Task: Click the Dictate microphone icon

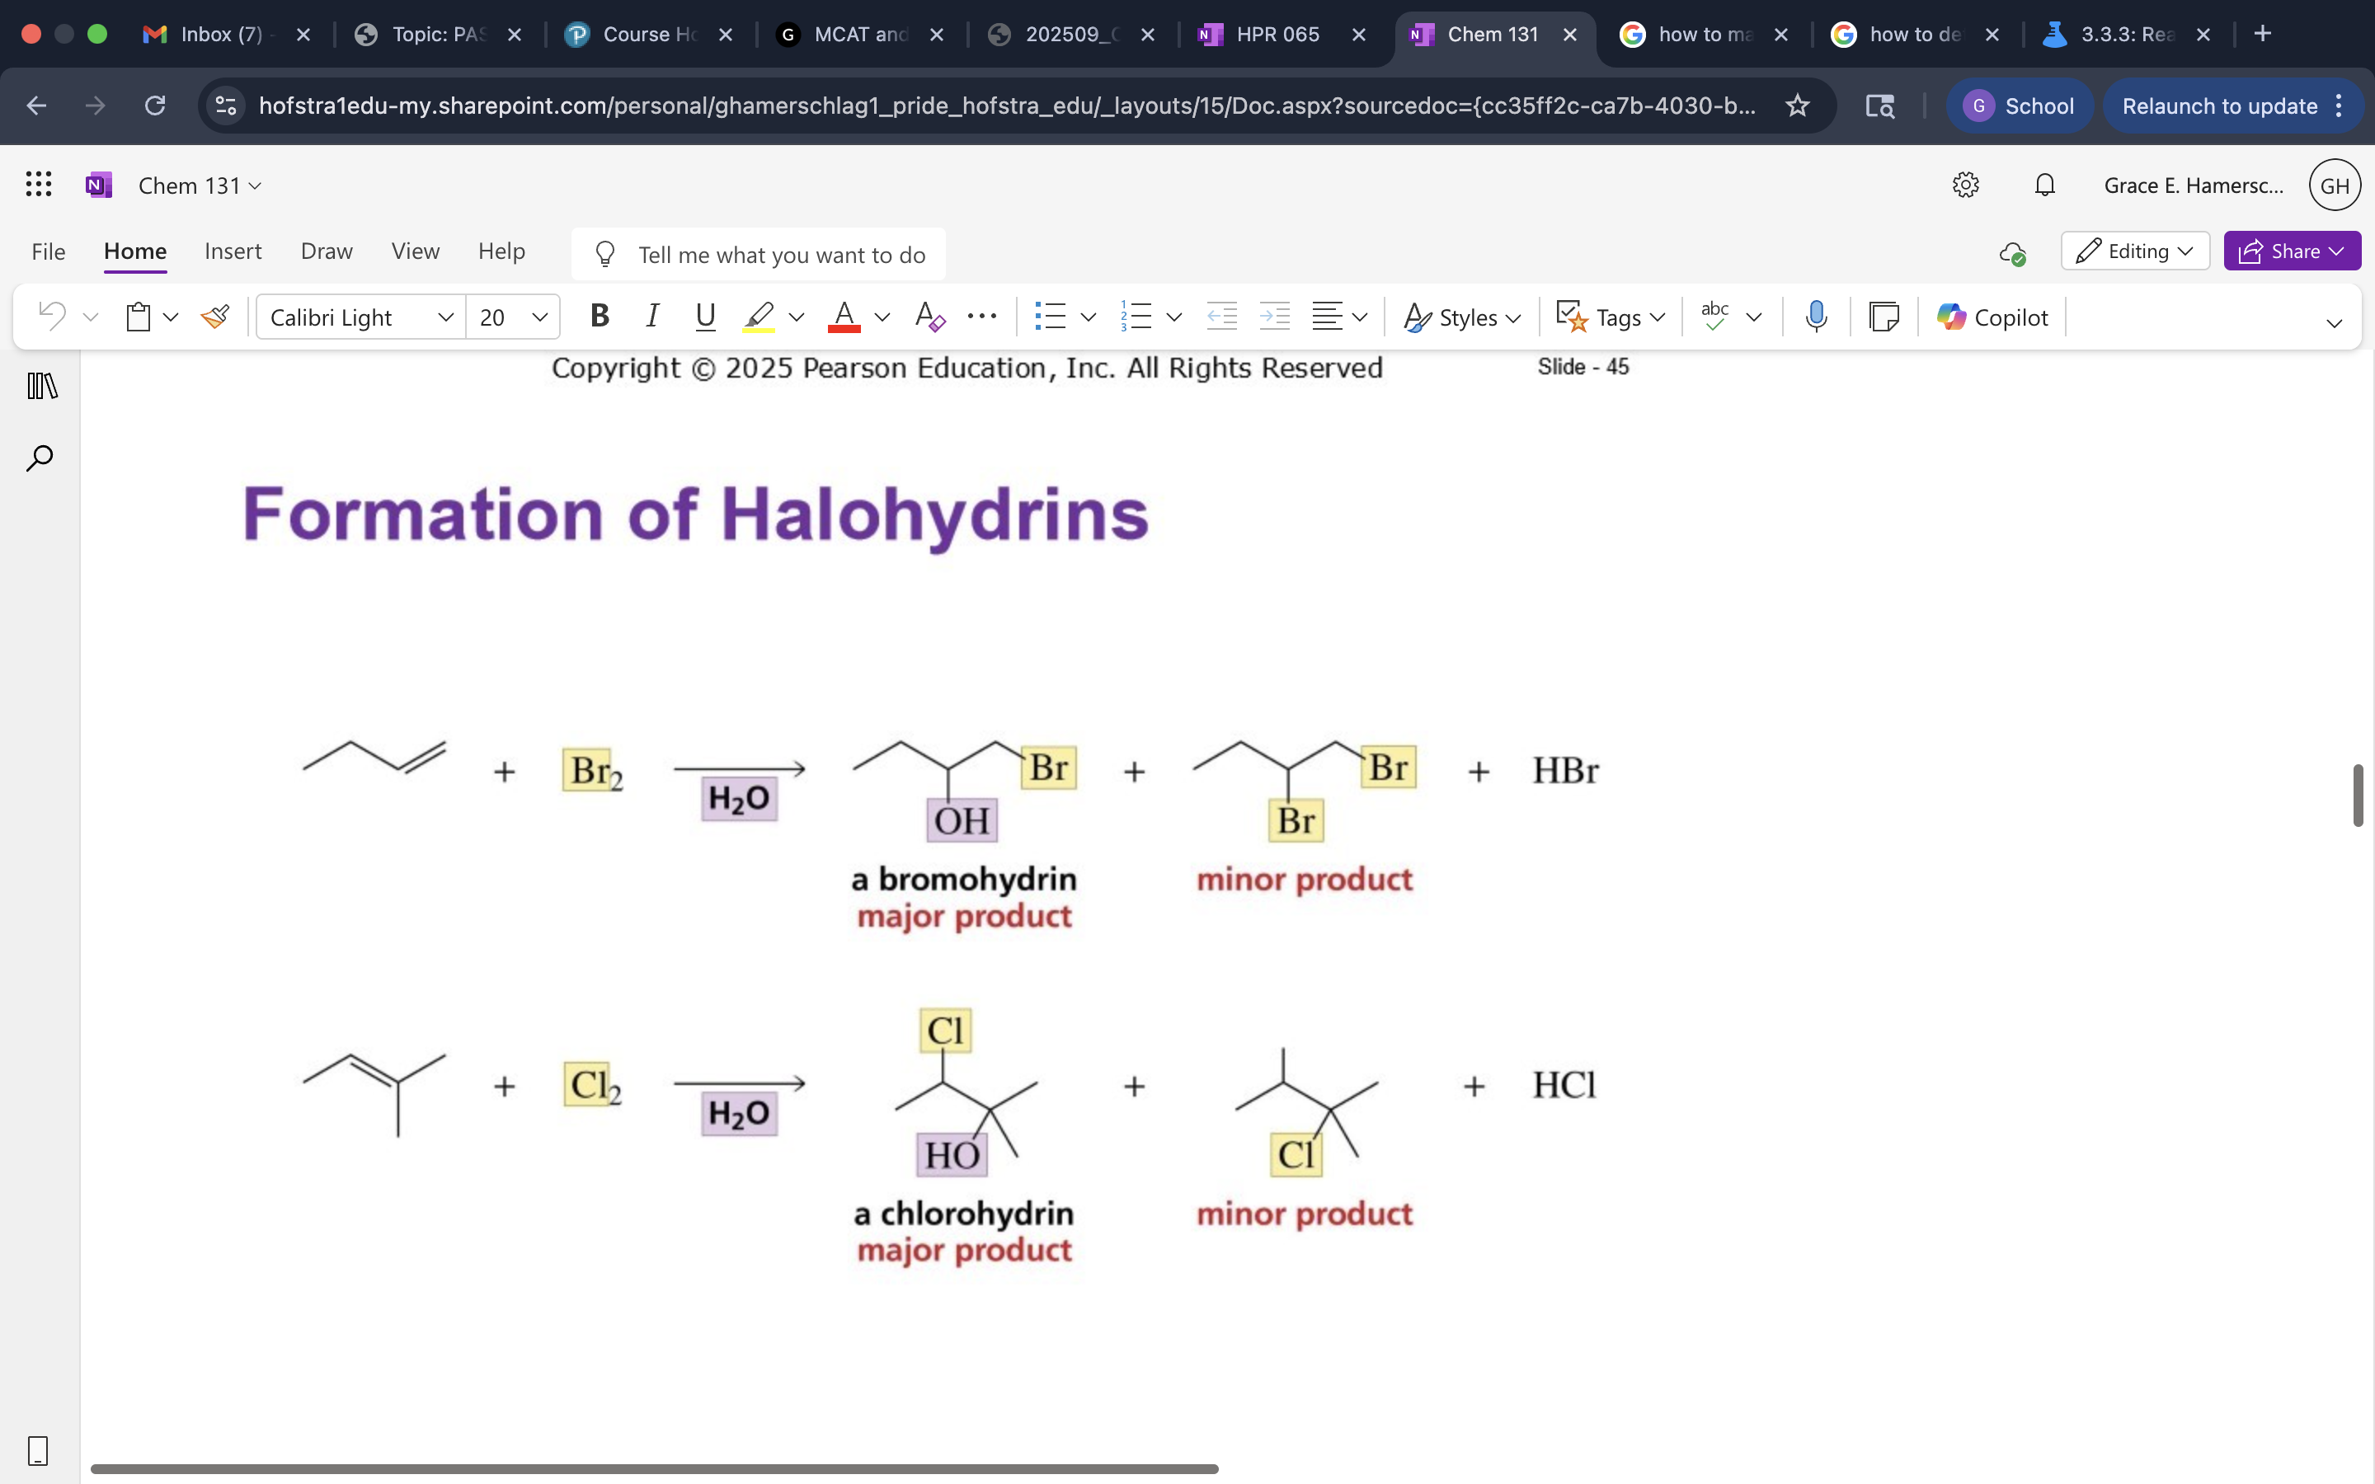Action: [x=1816, y=317]
